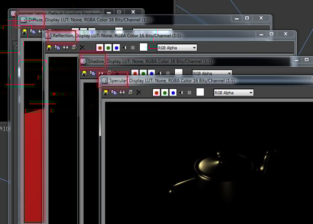The width and height of the screenshot is (313, 224).
Task: Clear the Specular frame window with X
Action: [139, 92]
